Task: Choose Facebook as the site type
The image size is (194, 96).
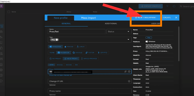Action: tap(64, 53)
